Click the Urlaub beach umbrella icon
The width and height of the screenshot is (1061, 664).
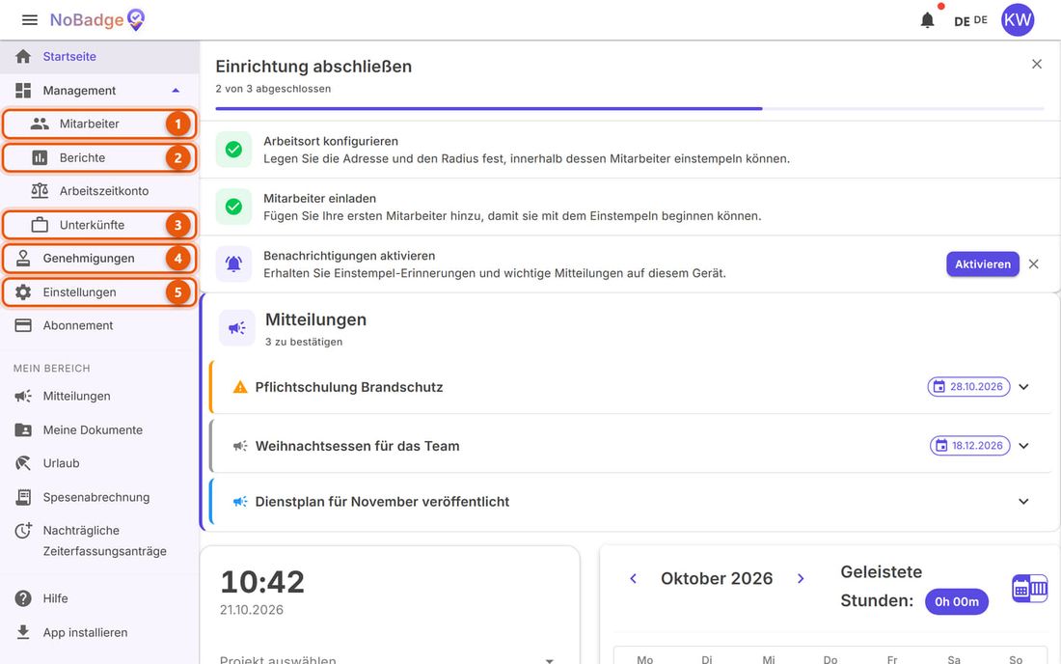pyautogui.click(x=23, y=463)
